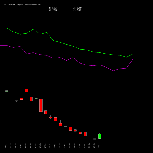The image size is (153, 153).
Task: Click the 23 Sep date label
Action: coord(55,146)
